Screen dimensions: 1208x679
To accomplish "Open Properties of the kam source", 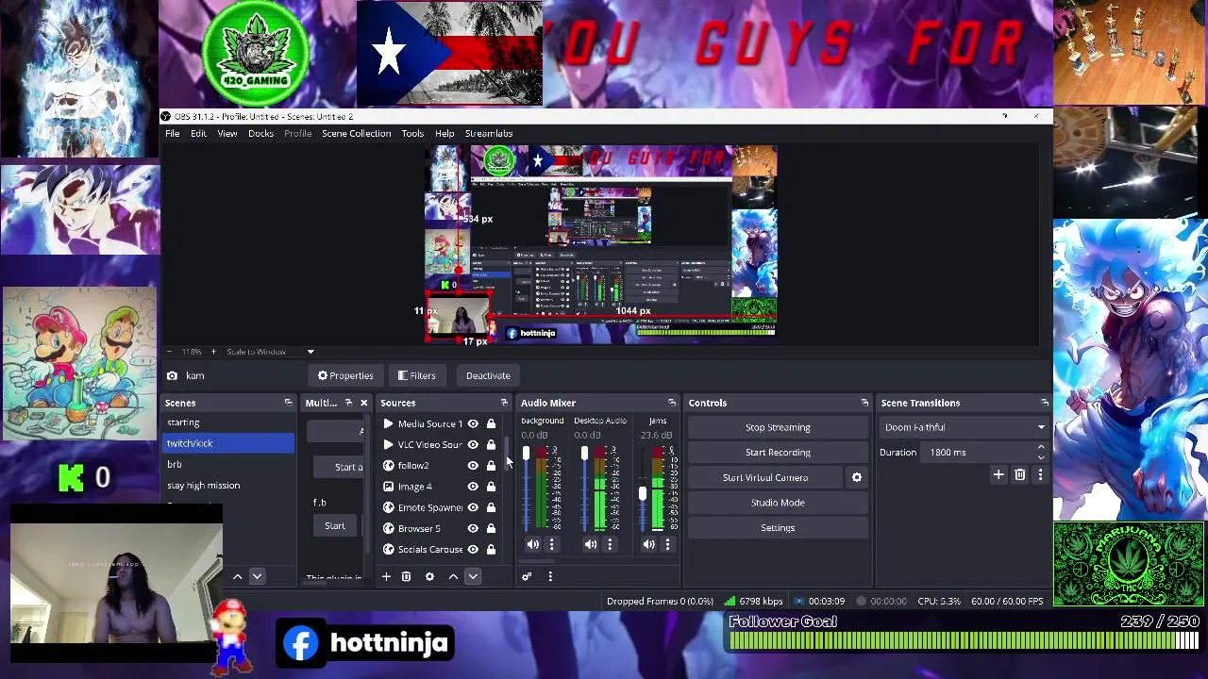I will pos(345,375).
